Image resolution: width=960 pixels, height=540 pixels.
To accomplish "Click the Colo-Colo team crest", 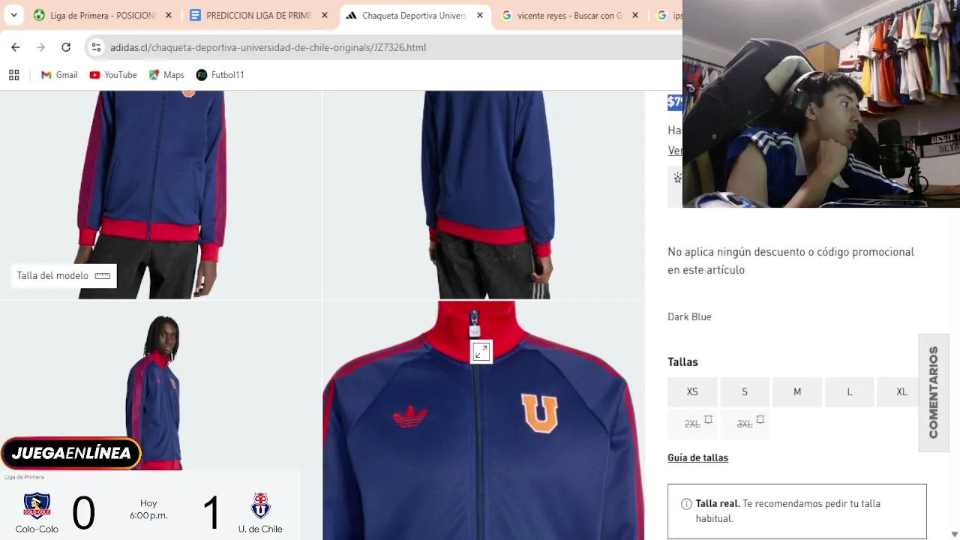I will coord(37,505).
